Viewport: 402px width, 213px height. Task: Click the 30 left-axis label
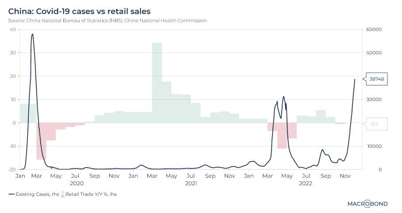point(12,53)
